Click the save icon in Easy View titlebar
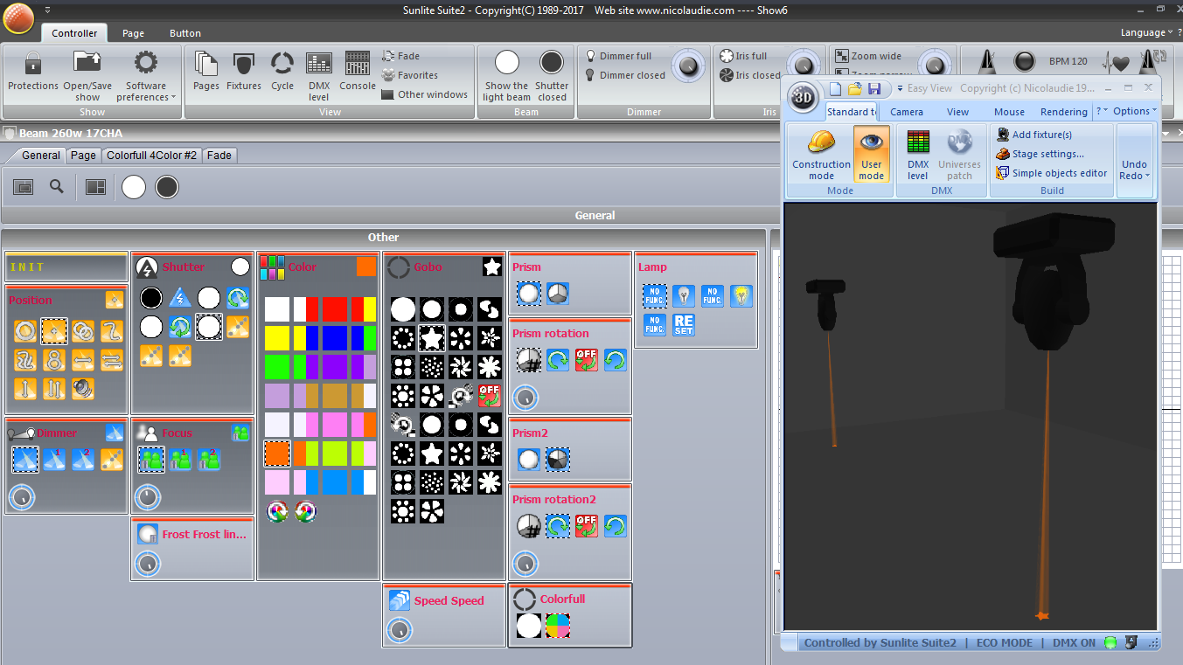Image resolution: width=1183 pixels, height=665 pixels. tap(874, 89)
